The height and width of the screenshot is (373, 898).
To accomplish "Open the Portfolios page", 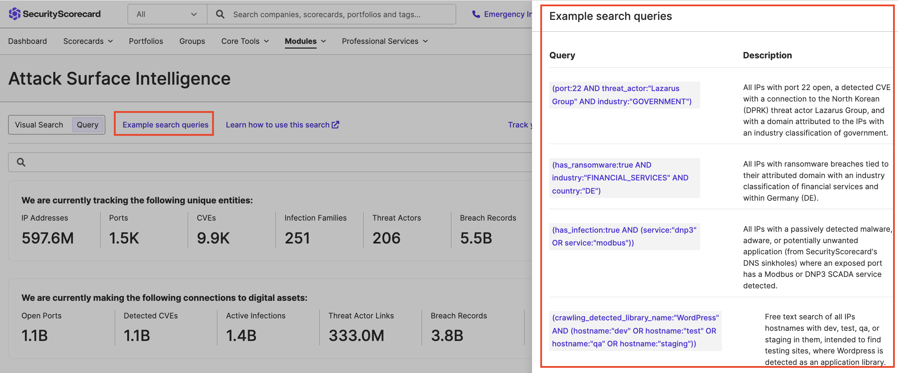I will coord(146,41).
